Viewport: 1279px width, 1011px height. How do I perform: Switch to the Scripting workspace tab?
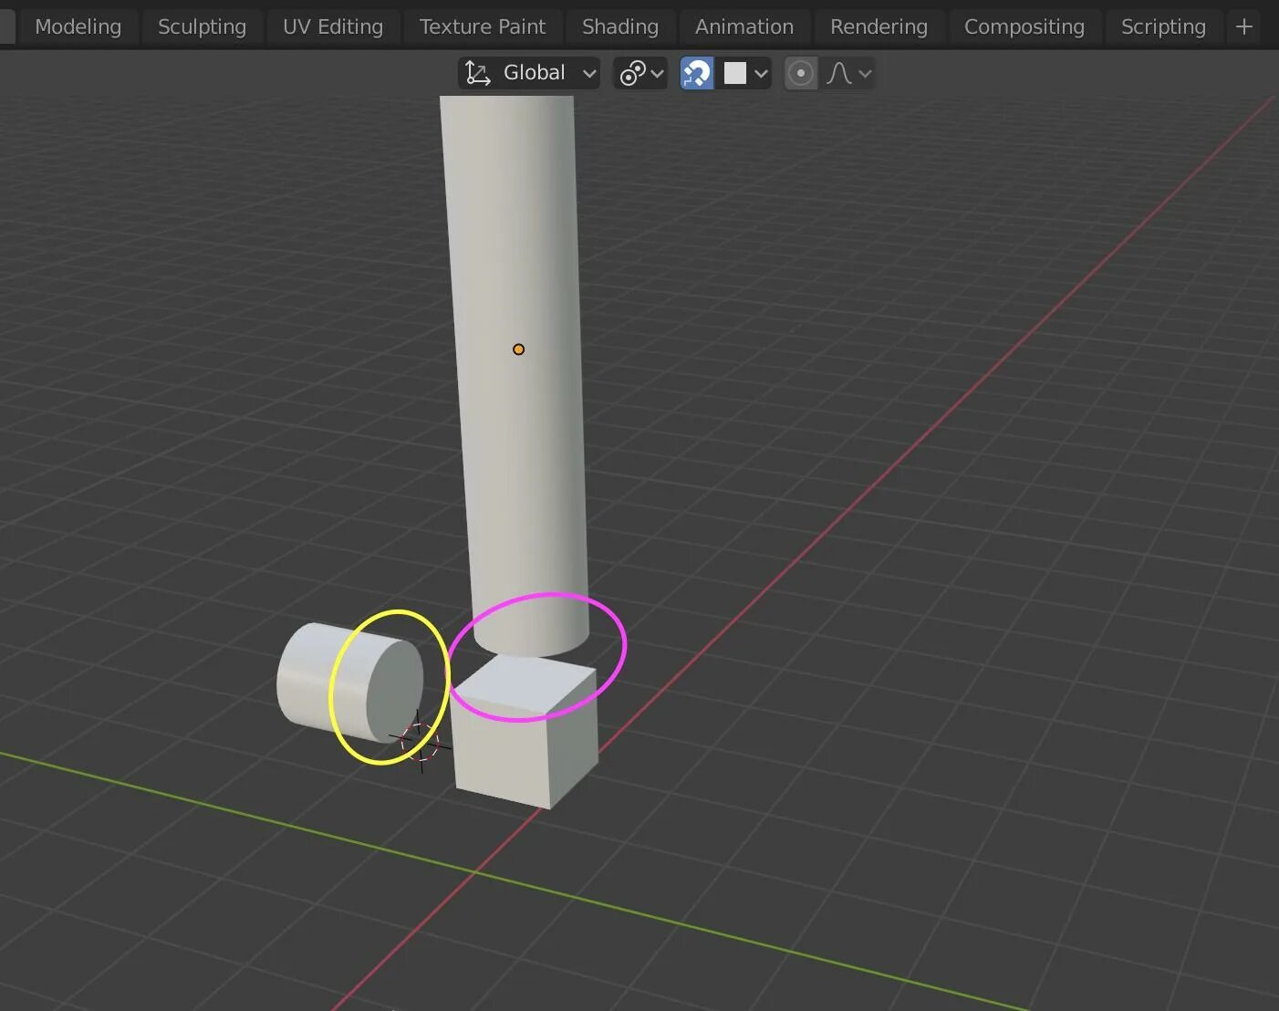[1163, 26]
